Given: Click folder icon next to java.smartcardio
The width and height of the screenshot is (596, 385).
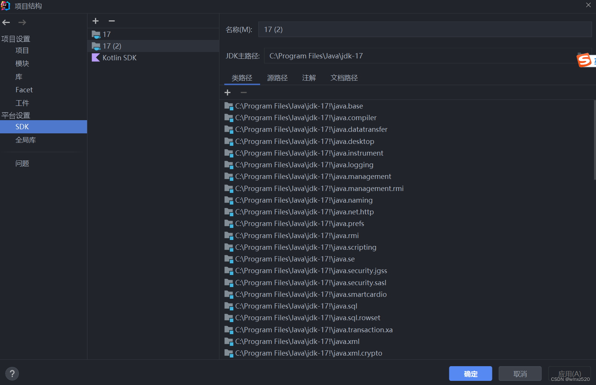Looking at the screenshot, I should coord(229,295).
